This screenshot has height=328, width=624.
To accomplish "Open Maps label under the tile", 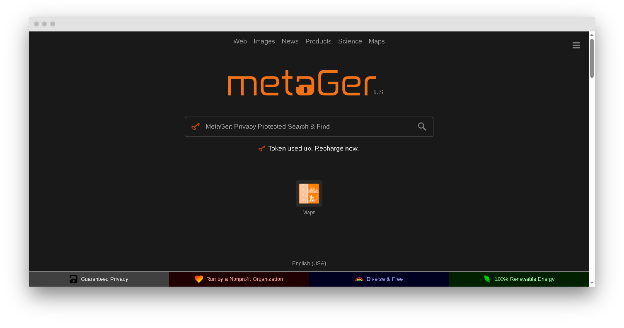I will pos(309,213).
